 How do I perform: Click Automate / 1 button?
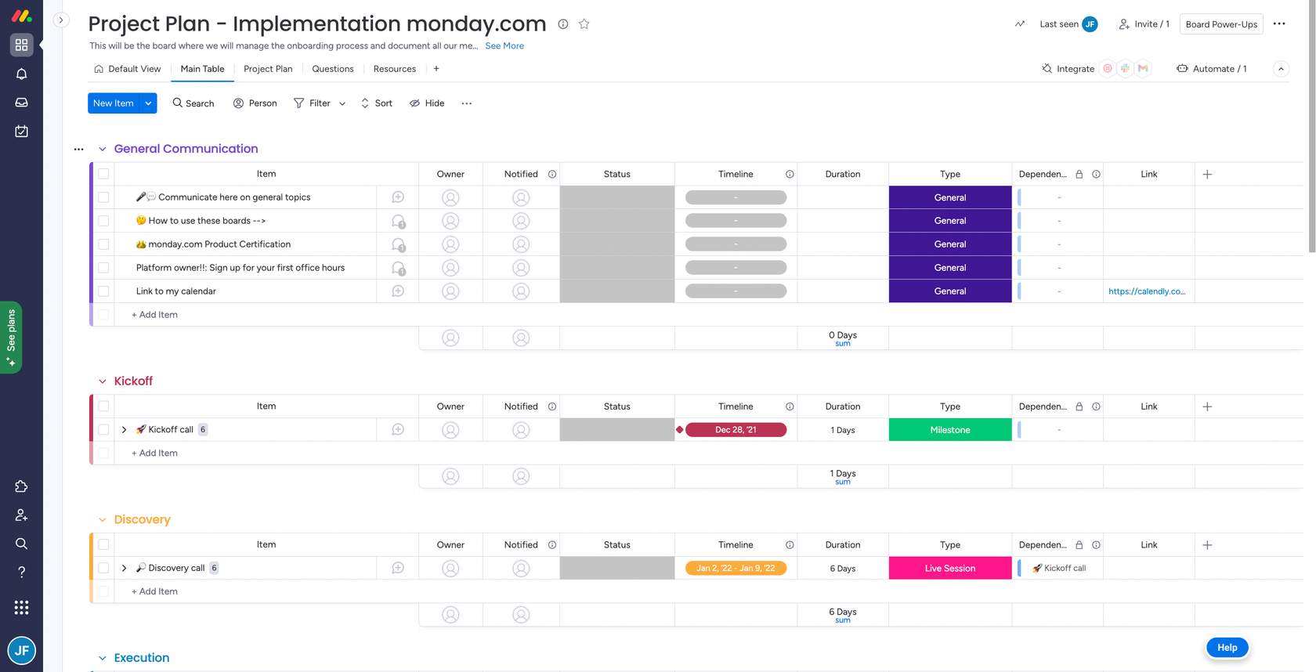1212,69
